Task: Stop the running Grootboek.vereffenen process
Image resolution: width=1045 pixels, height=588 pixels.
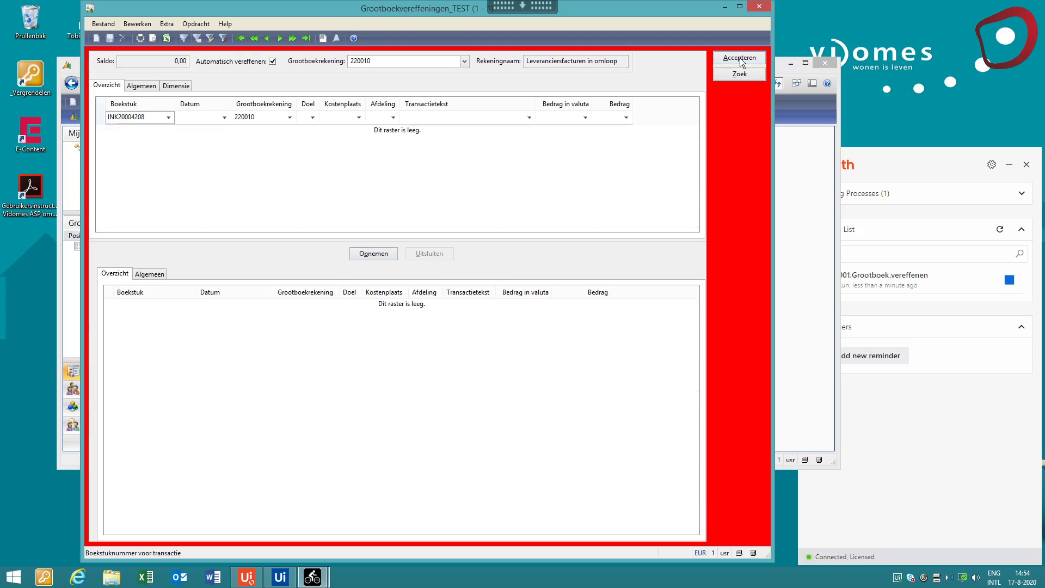Action: click(1009, 280)
